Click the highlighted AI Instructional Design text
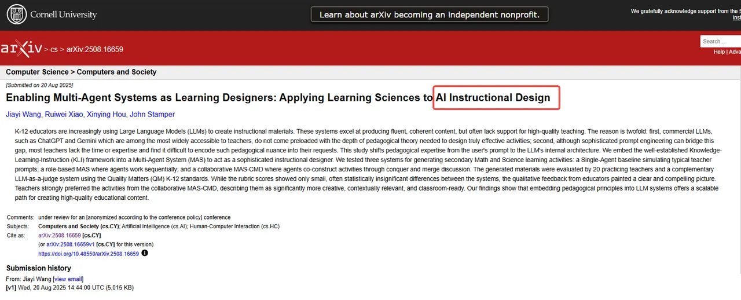741x300 pixels. pos(493,97)
